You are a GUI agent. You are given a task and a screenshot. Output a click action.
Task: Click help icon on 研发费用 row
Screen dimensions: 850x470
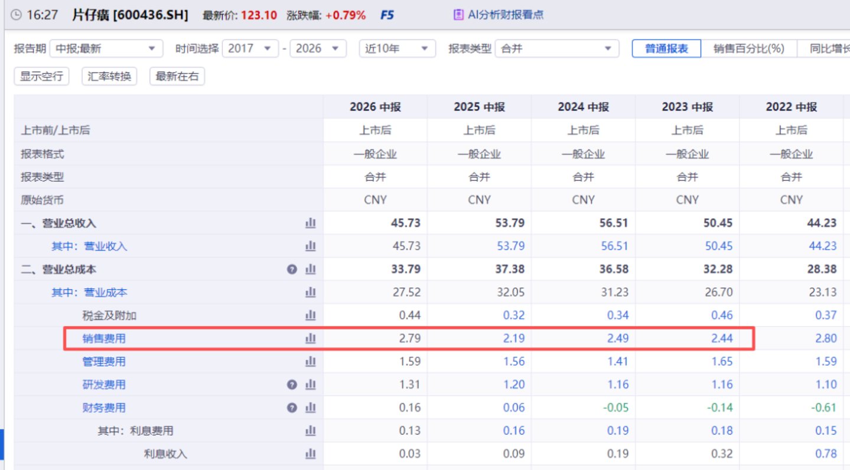click(291, 384)
